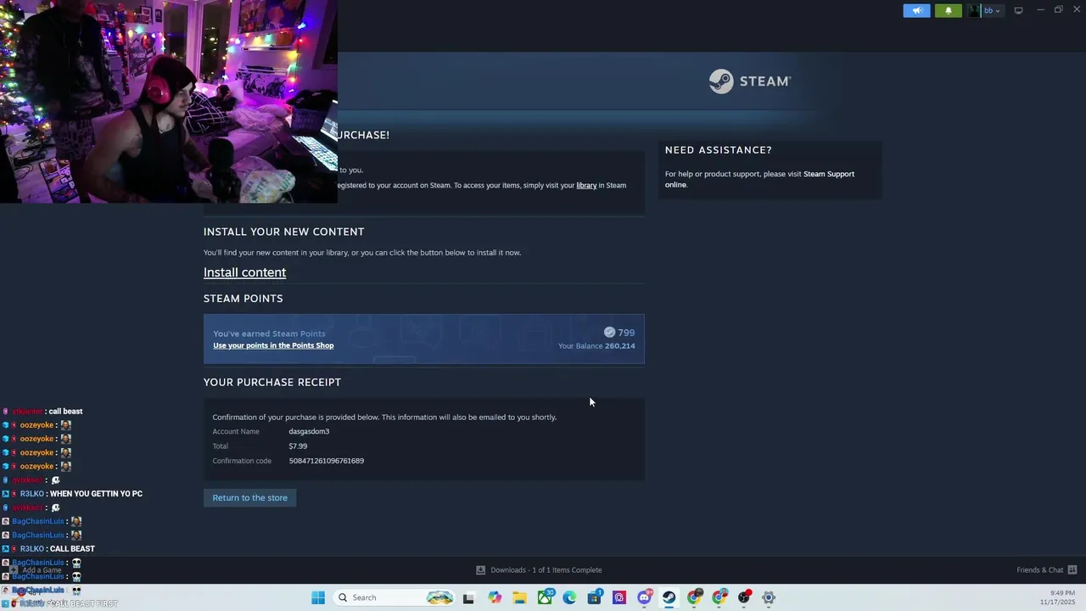Click the Friends & Chat icon
This screenshot has width=1086, height=611.
1072,570
